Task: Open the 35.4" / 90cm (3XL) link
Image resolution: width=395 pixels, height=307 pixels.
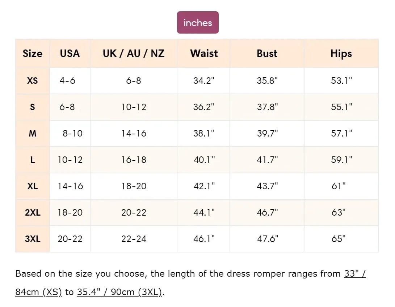Action: (x=119, y=292)
